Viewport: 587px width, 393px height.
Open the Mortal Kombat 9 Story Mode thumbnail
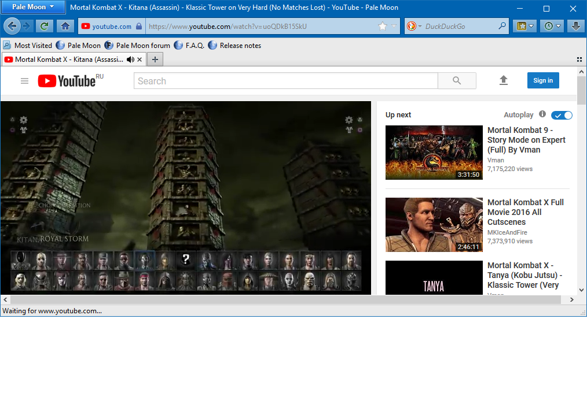434,153
